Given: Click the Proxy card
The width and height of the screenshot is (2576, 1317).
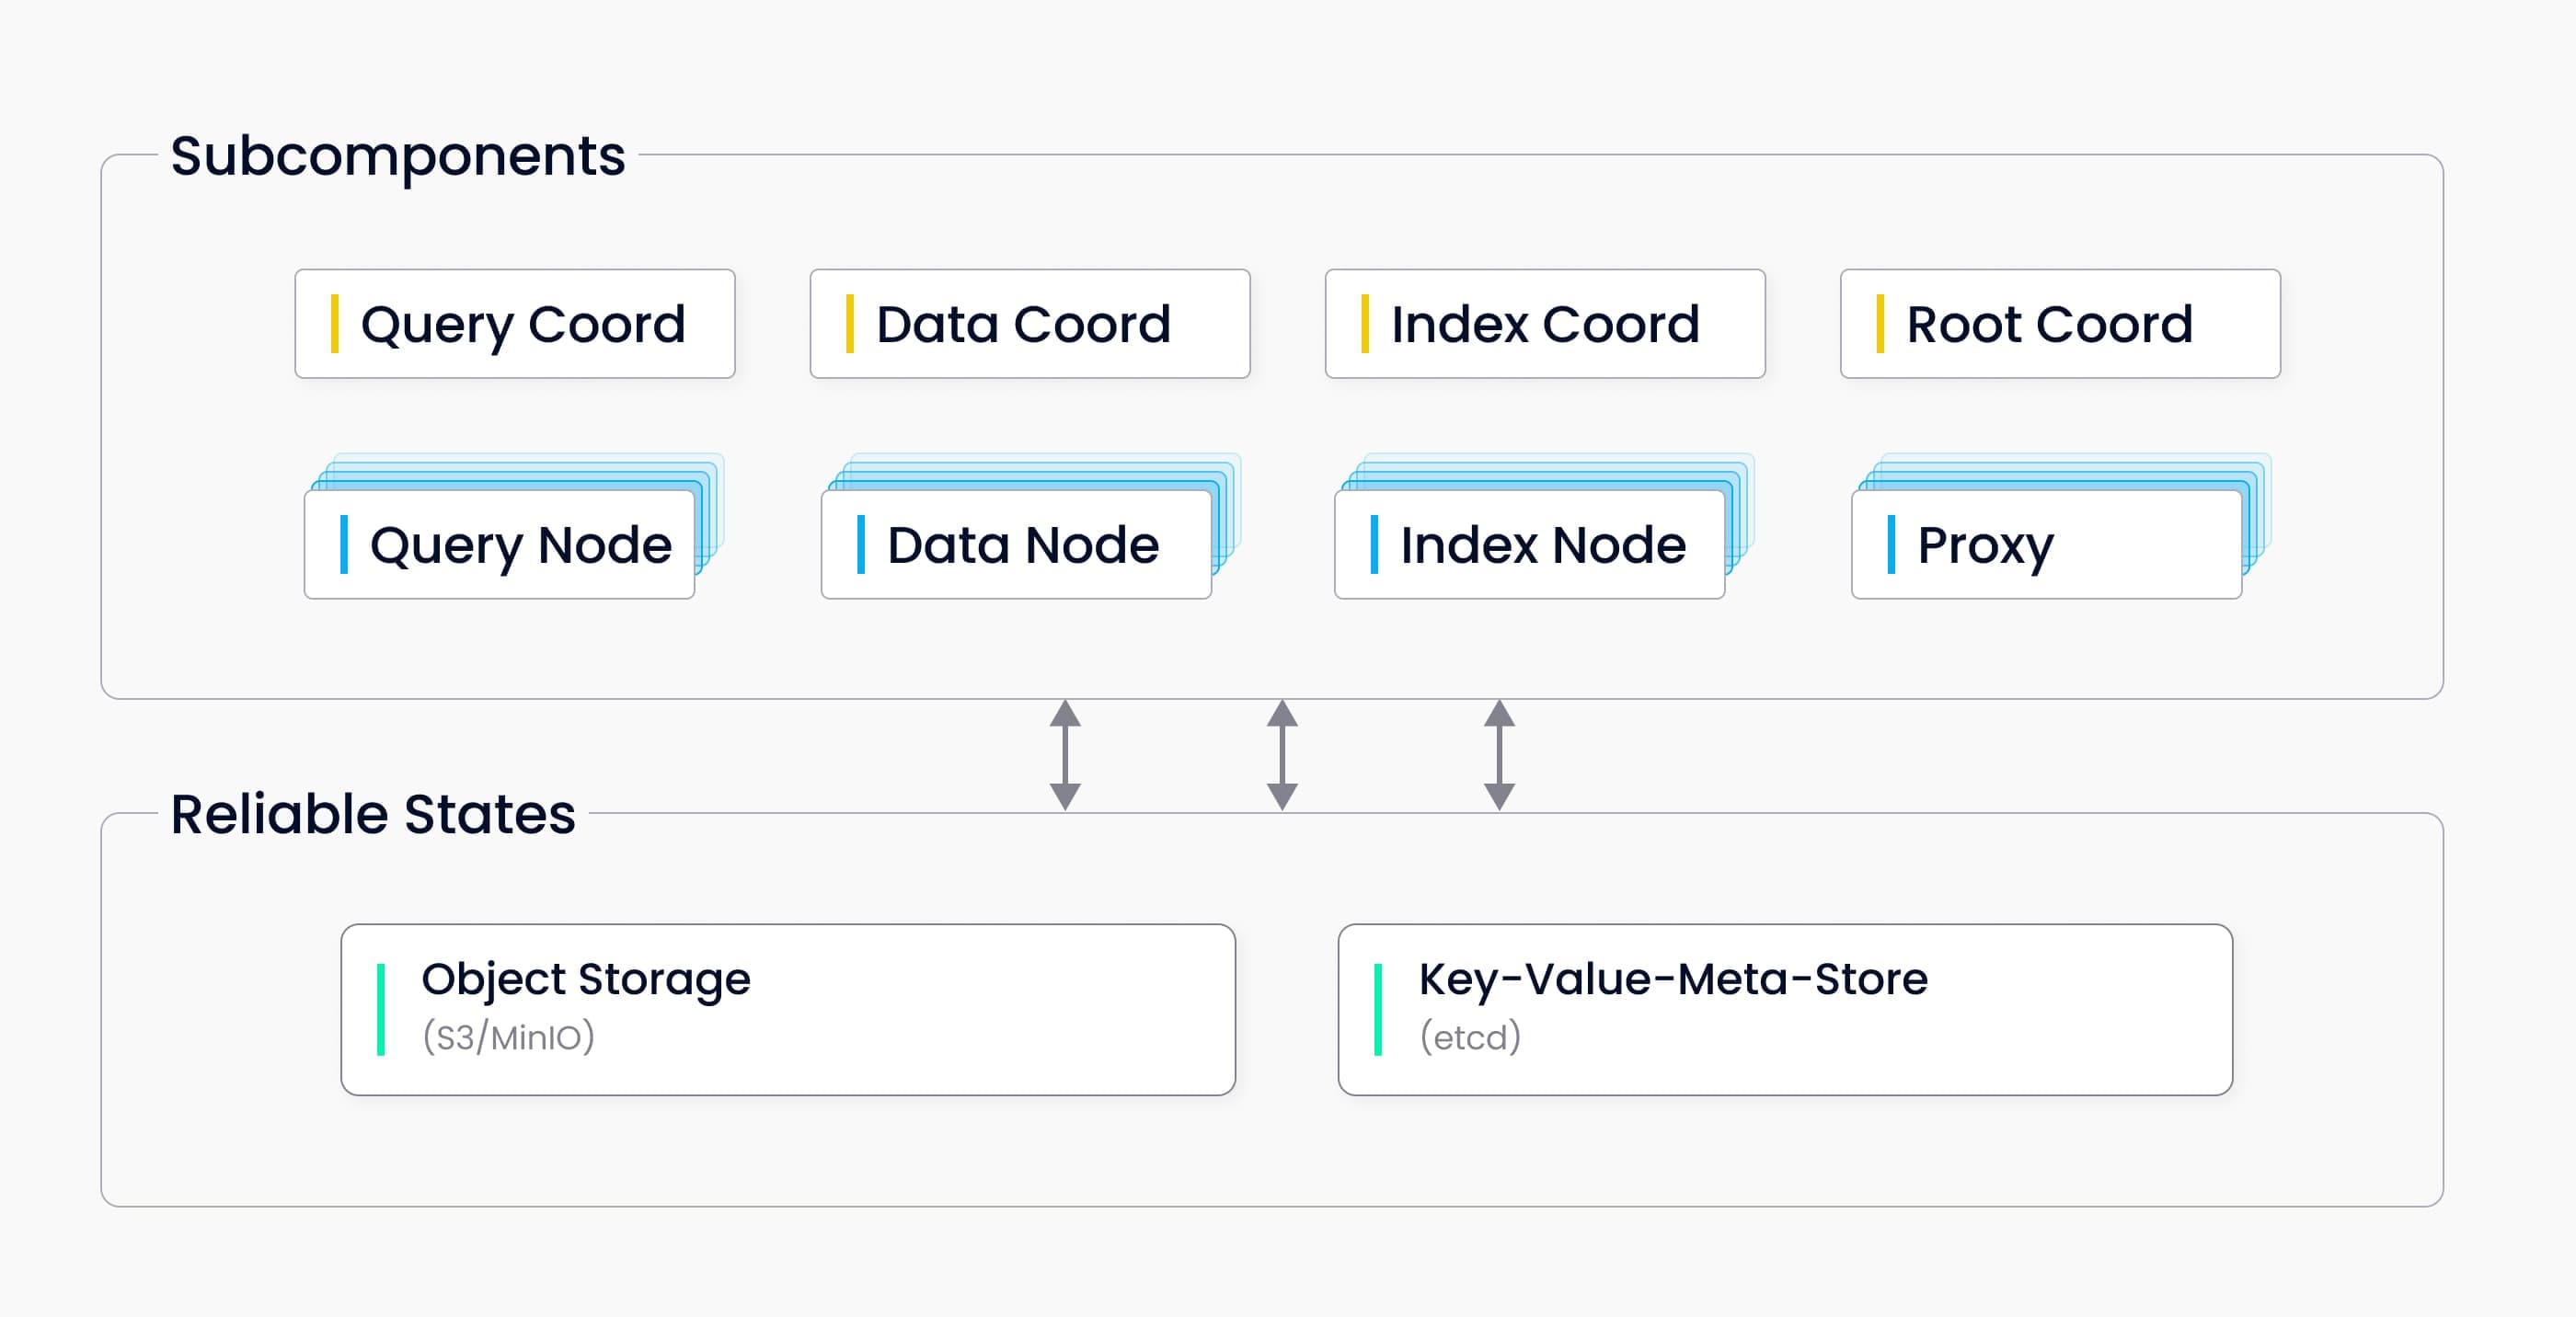Looking at the screenshot, I should (2046, 545).
